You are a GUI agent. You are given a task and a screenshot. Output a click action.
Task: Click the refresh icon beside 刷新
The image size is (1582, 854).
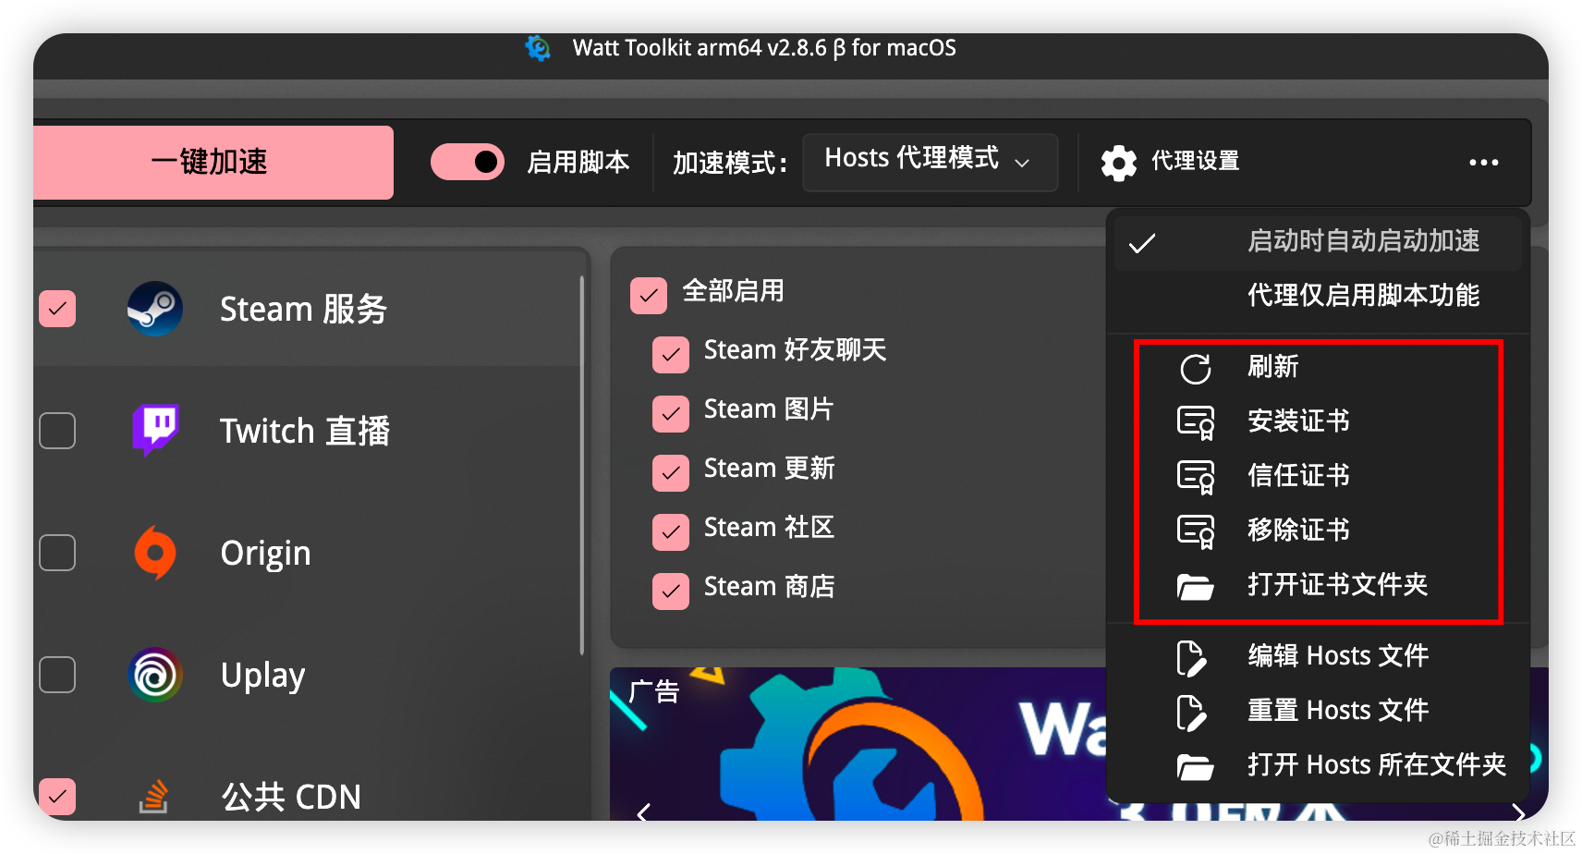click(1196, 368)
